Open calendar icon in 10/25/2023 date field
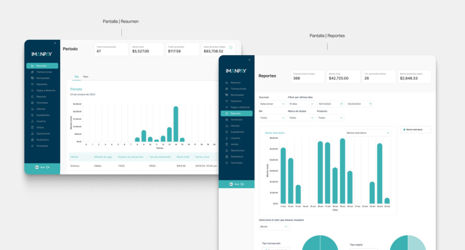This screenshot has height=250, width=465. click(x=370, y=103)
